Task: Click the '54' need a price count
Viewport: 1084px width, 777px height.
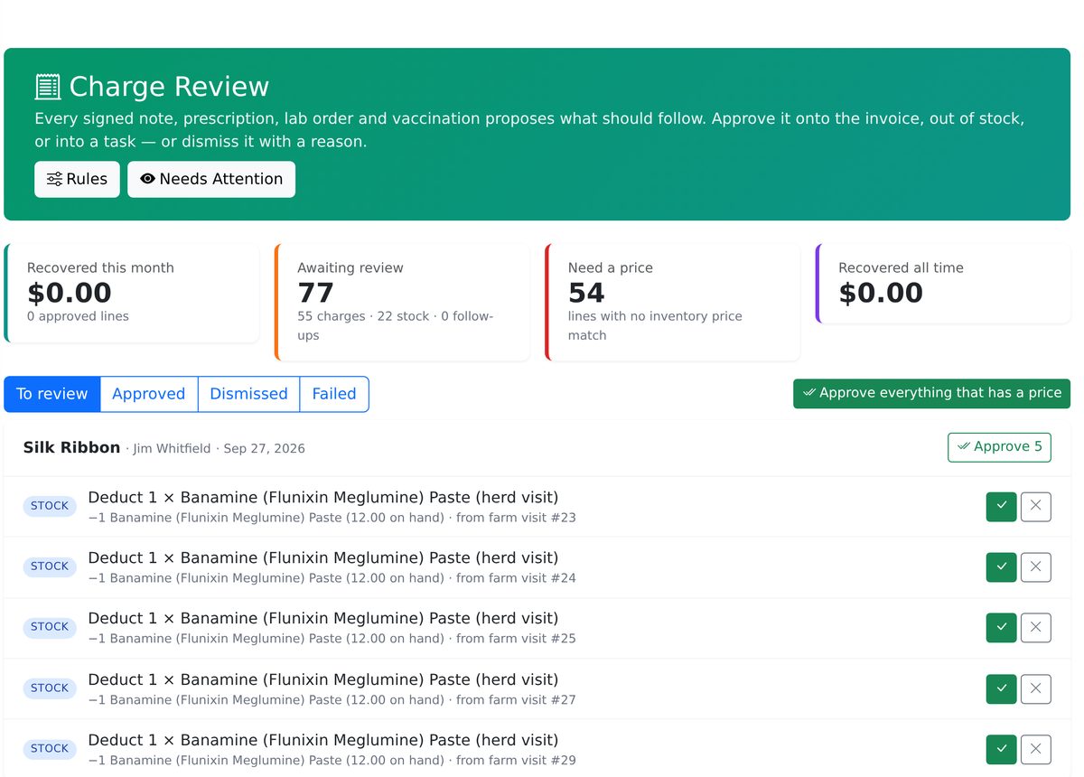Action: pos(586,293)
